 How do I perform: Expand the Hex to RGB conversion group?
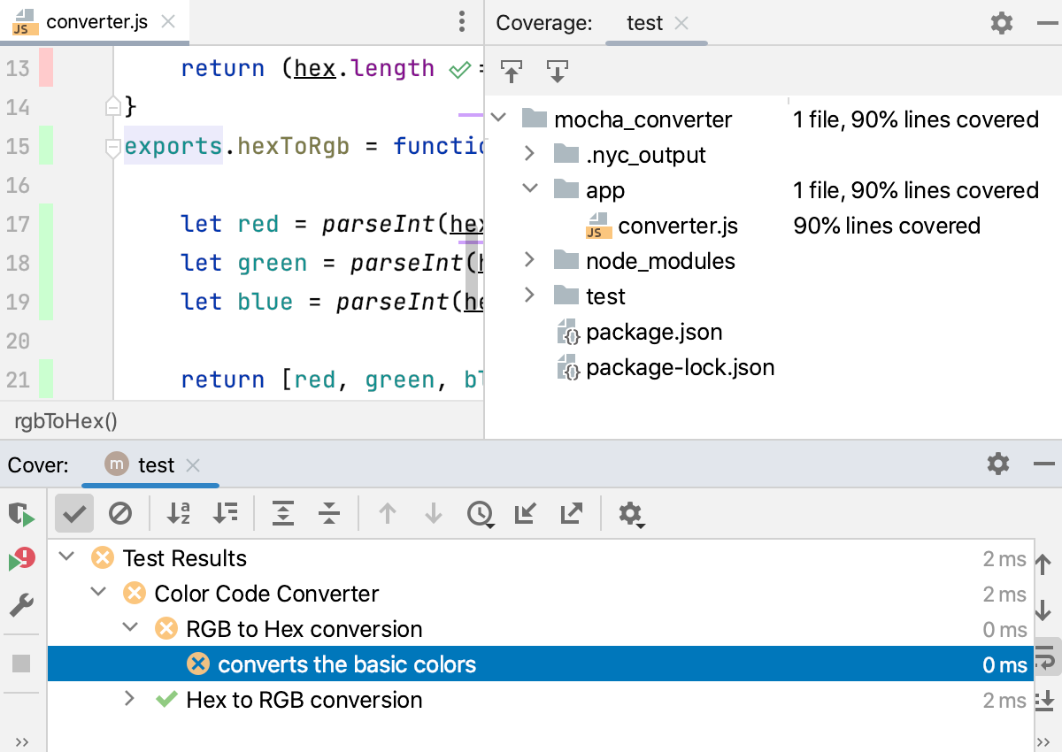pos(131,700)
